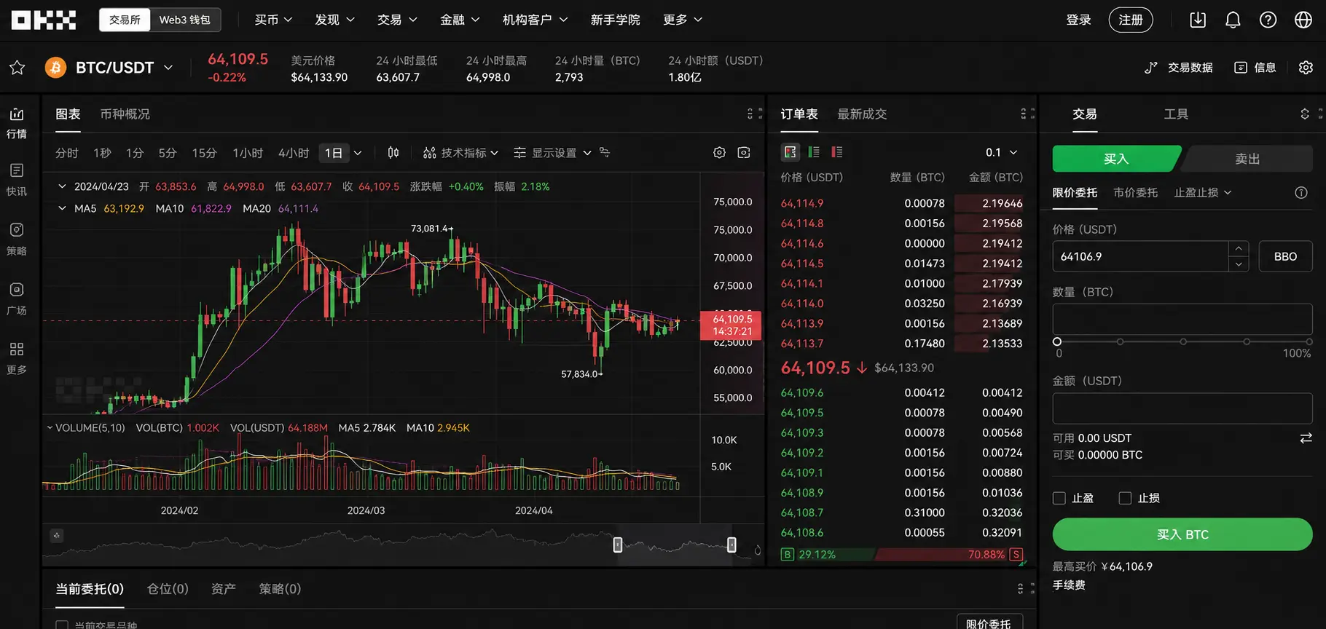
Task: Open 交易数据 trading data
Action: (x=1179, y=68)
